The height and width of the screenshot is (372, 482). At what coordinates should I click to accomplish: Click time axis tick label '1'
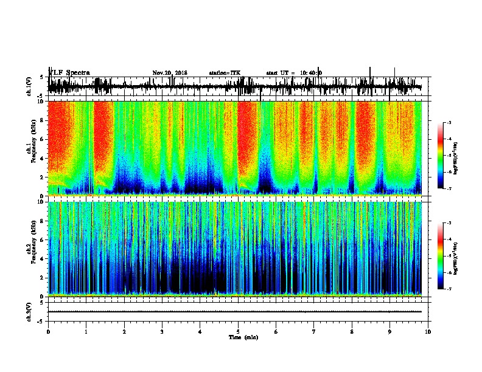tap(86, 332)
